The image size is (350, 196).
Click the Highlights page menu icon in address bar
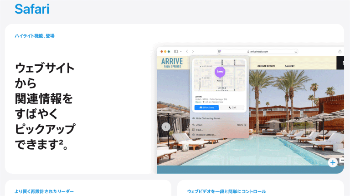pyautogui.click(x=219, y=52)
